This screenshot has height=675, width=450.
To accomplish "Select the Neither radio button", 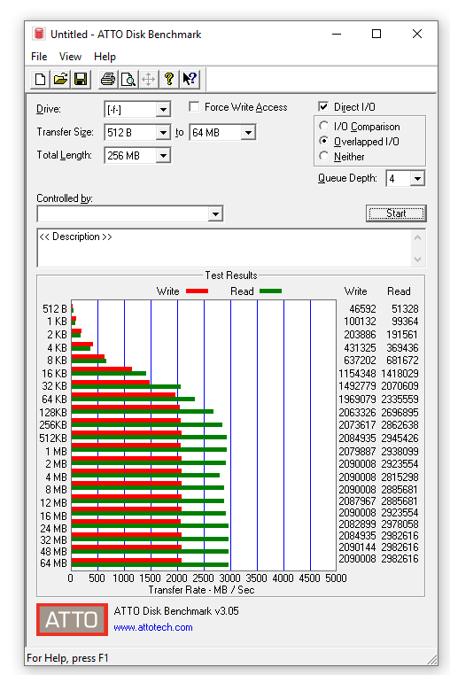I will click(x=324, y=156).
